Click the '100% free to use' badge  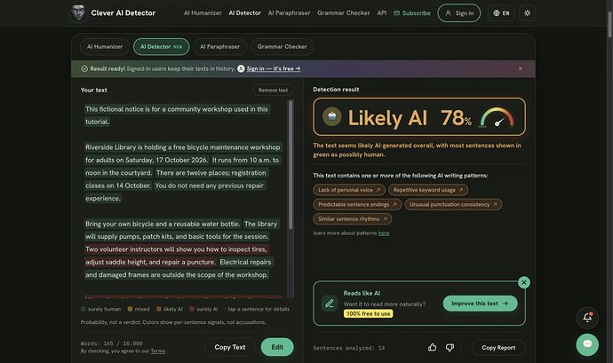(369, 314)
